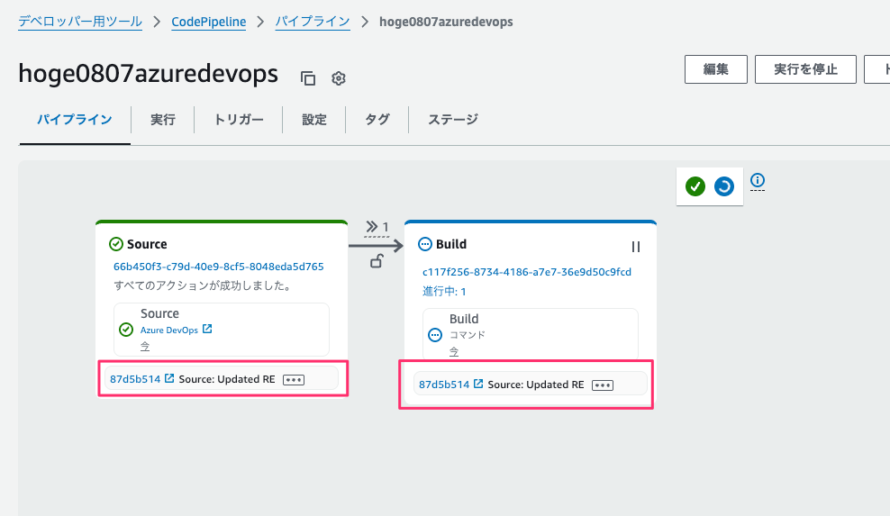Click the queued executions arrow indicator
The height and width of the screenshot is (516, 890).
377,227
